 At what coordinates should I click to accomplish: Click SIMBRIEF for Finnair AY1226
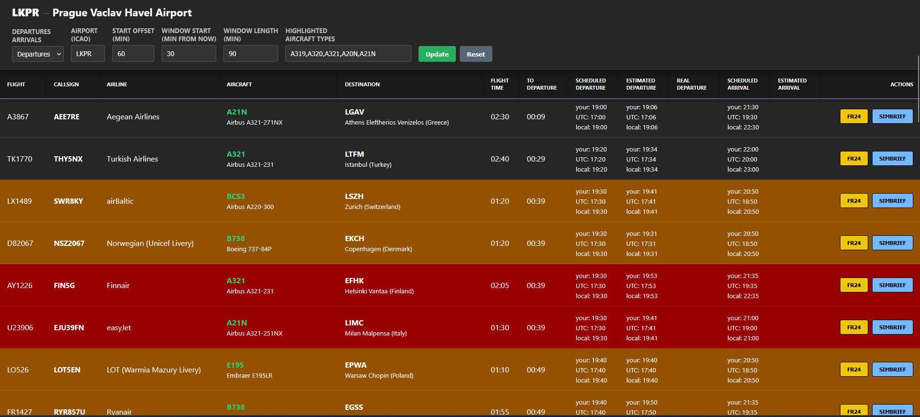pos(893,285)
